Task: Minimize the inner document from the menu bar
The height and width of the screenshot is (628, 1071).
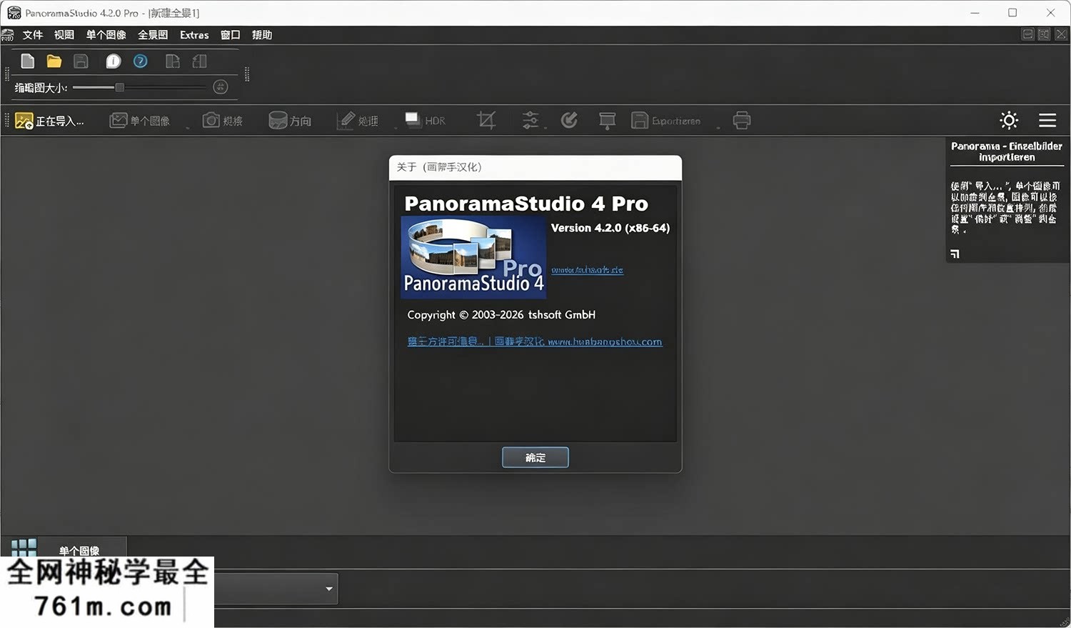Action: (x=1027, y=34)
